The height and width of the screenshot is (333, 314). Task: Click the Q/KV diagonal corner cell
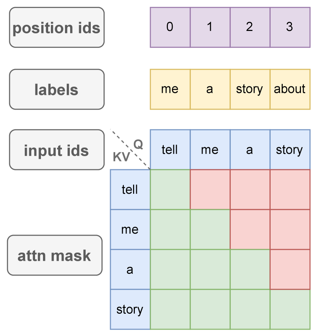point(130,150)
